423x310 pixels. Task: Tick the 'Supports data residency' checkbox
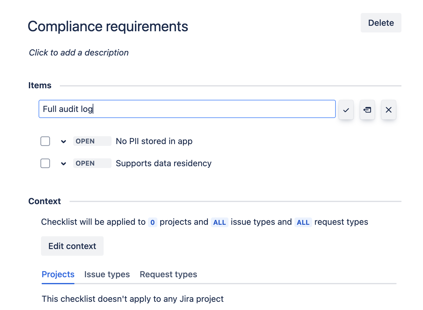click(x=45, y=163)
